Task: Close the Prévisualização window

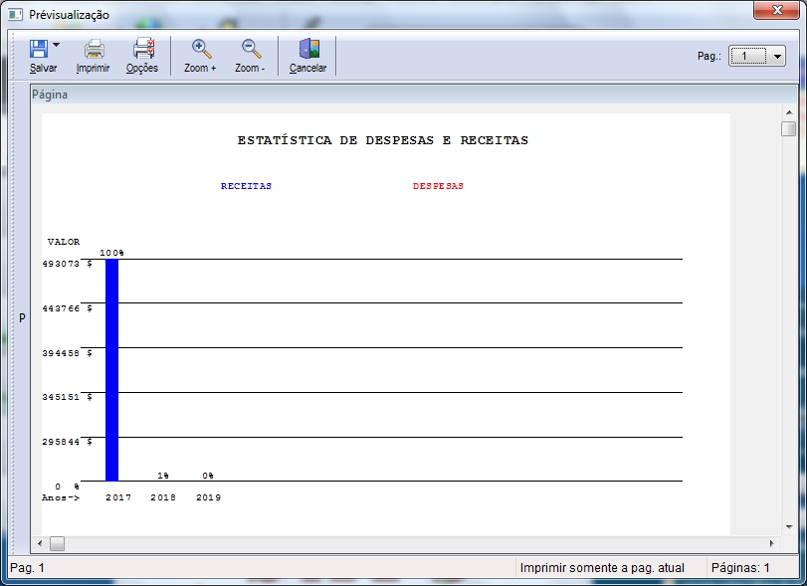Action: point(777,10)
